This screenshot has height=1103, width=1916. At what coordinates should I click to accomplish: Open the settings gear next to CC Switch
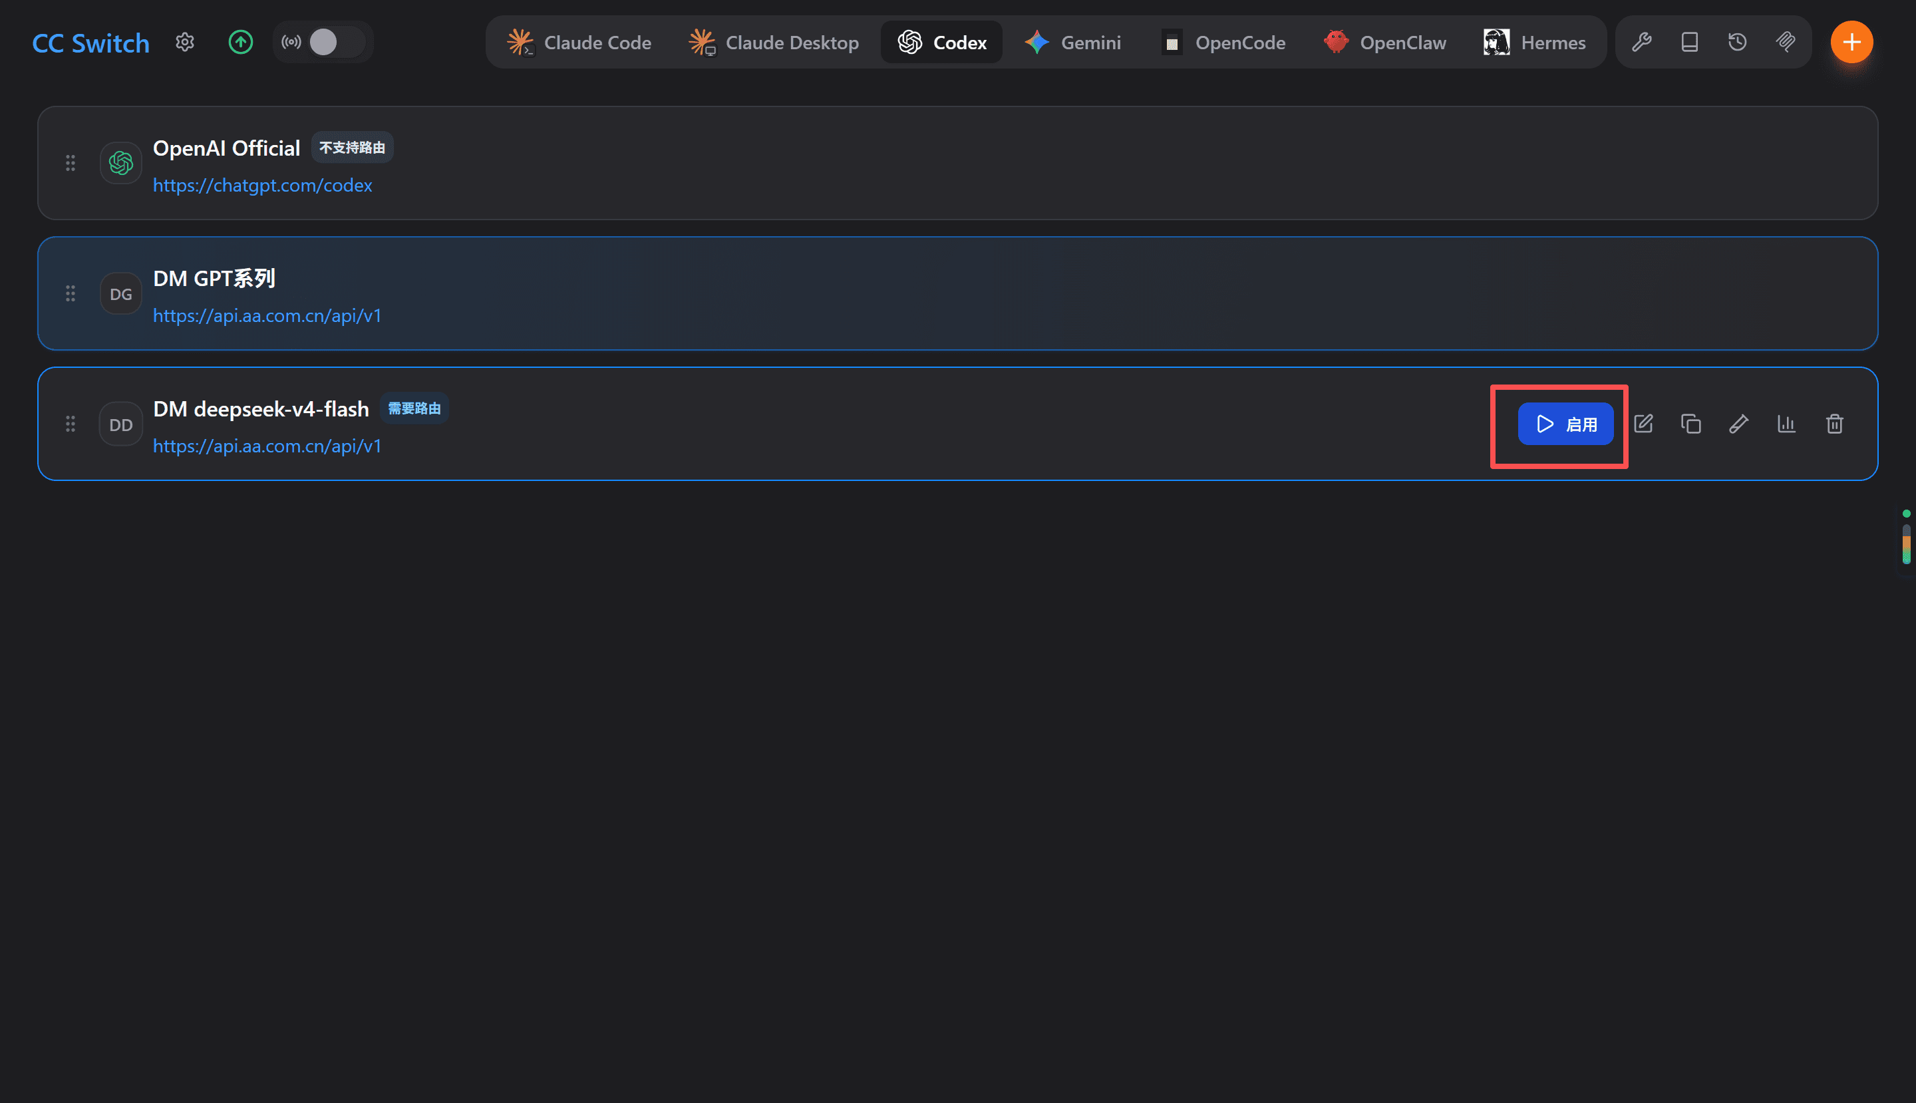[x=185, y=43]
